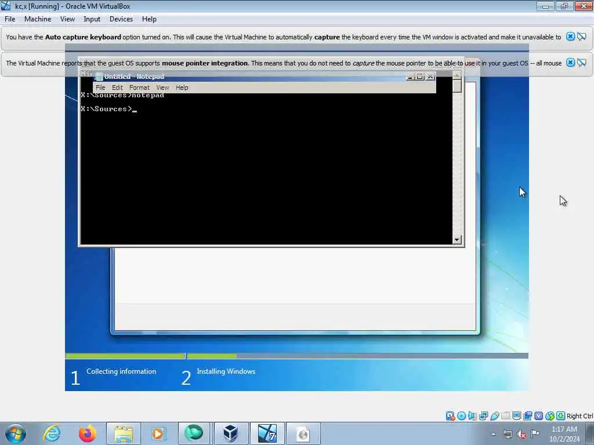The width and height of the screenshot is (594, 445).
Task: Click the network adapters indicator icon
Action: pos(483,416)
